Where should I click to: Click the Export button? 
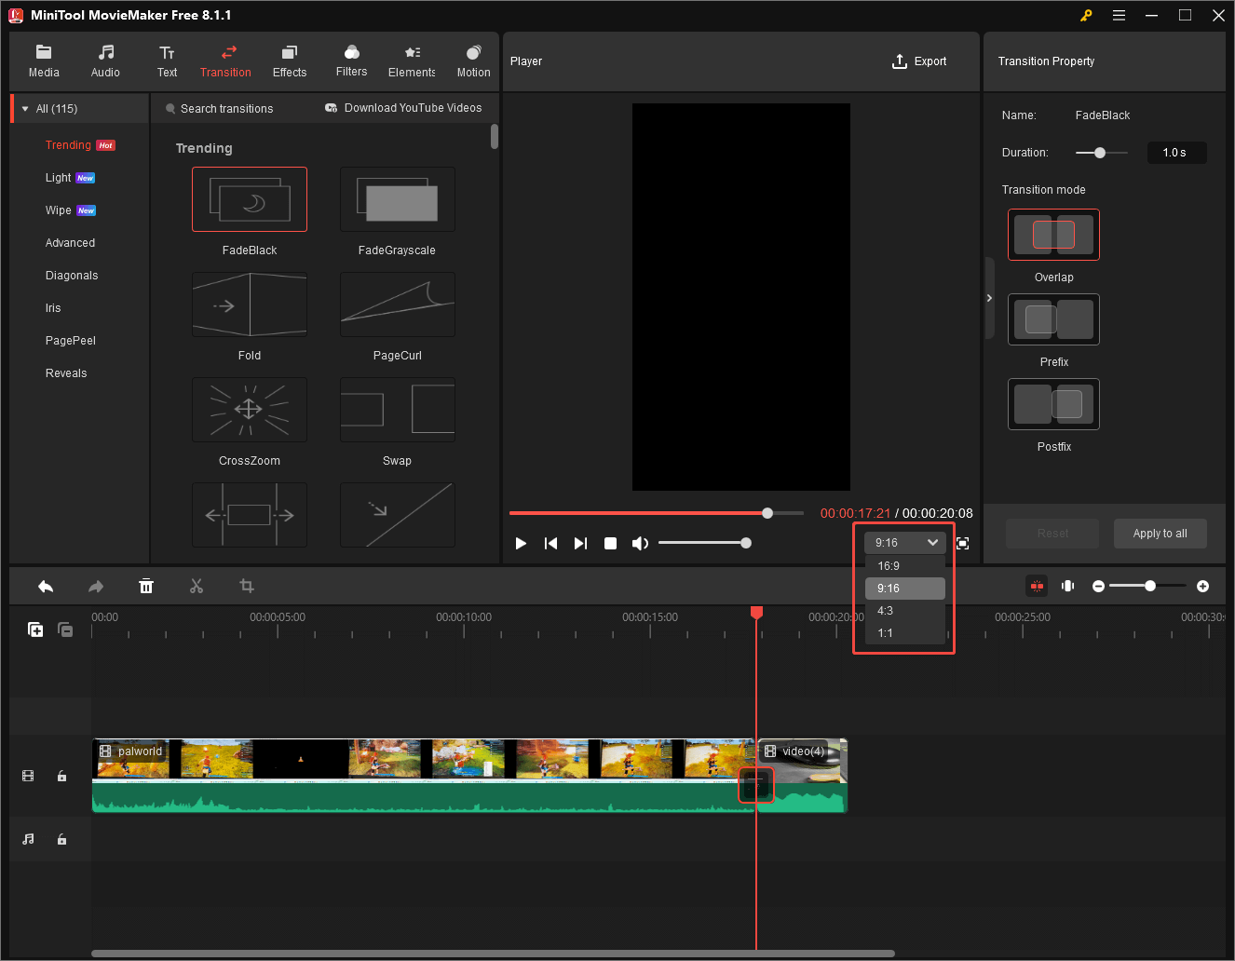(x=919, y=61)
